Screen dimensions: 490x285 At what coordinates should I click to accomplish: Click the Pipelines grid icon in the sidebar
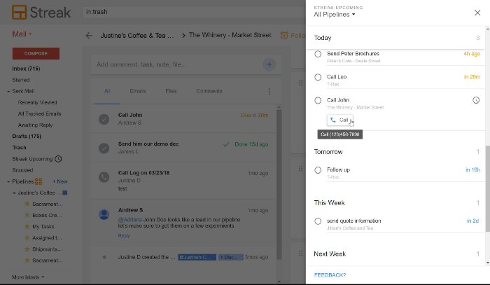tap(38, 181)
